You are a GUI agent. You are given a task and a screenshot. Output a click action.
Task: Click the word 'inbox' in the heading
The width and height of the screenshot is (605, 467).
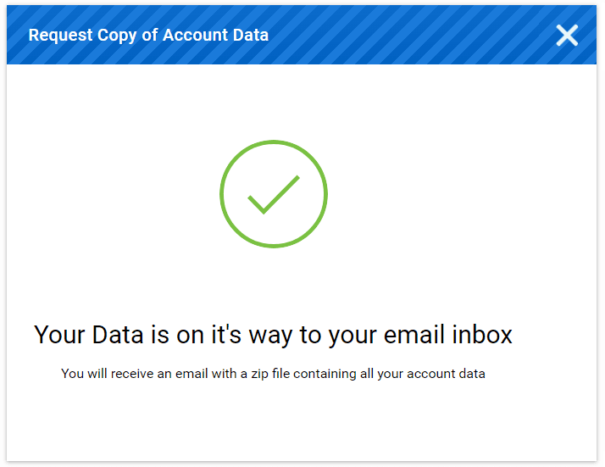coord(482,334)
